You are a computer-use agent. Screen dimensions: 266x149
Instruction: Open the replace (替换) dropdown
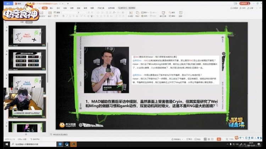(x=172, y=16)
